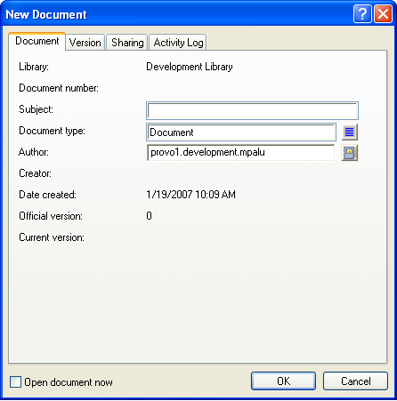View the Activity Log tab
The height and width of the screenshot is (401, 397).
(178, 43)
